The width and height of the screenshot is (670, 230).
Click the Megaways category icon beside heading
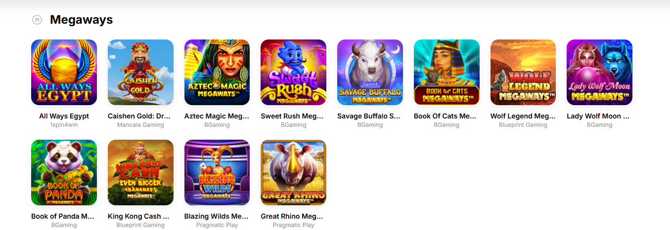pyautogui.click(x=37, y=20)
